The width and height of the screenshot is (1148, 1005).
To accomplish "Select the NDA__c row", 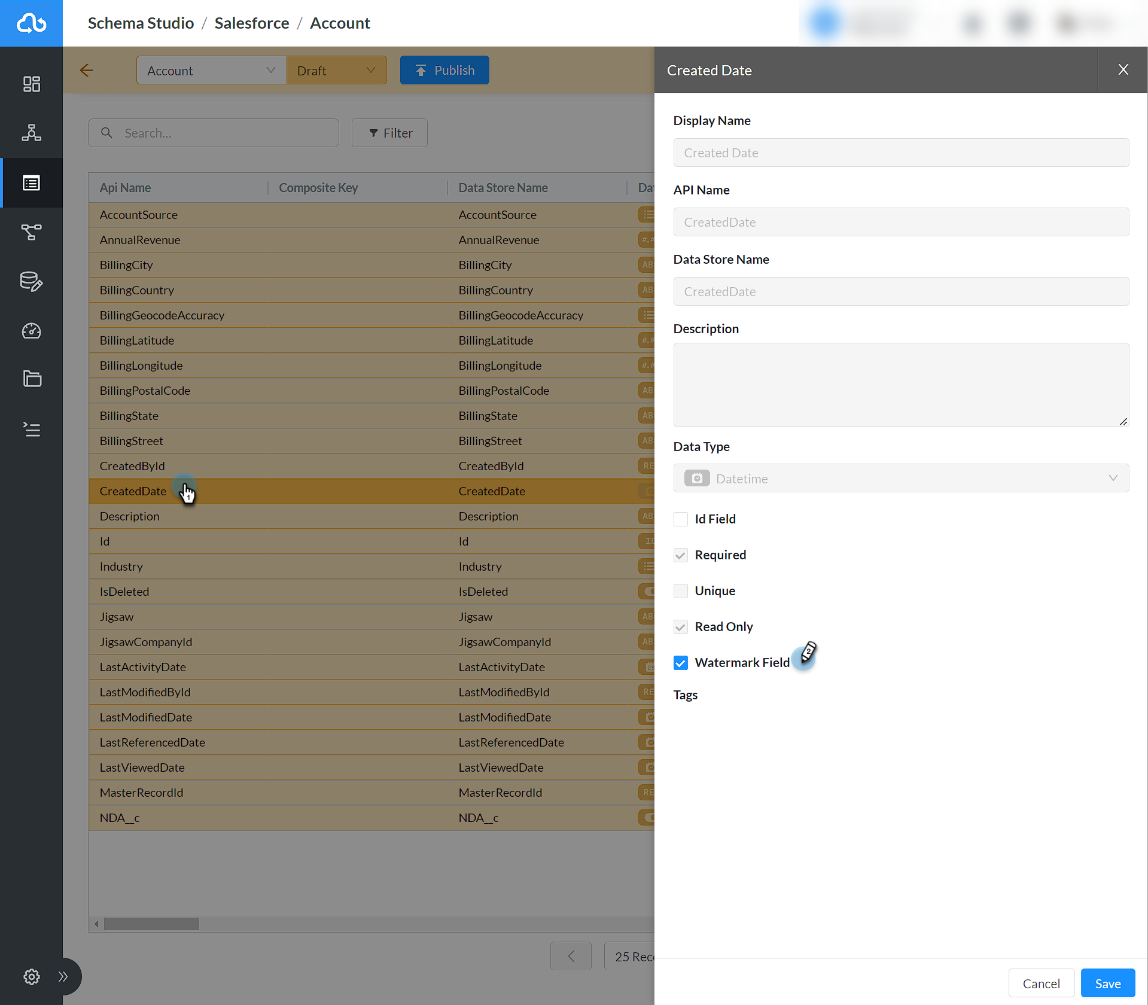I will tap(371, 818).
